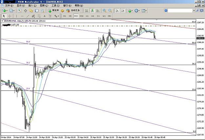Select the equidistant channel tool
Screen dimensions: 205x140
click(x=33, y=16)
